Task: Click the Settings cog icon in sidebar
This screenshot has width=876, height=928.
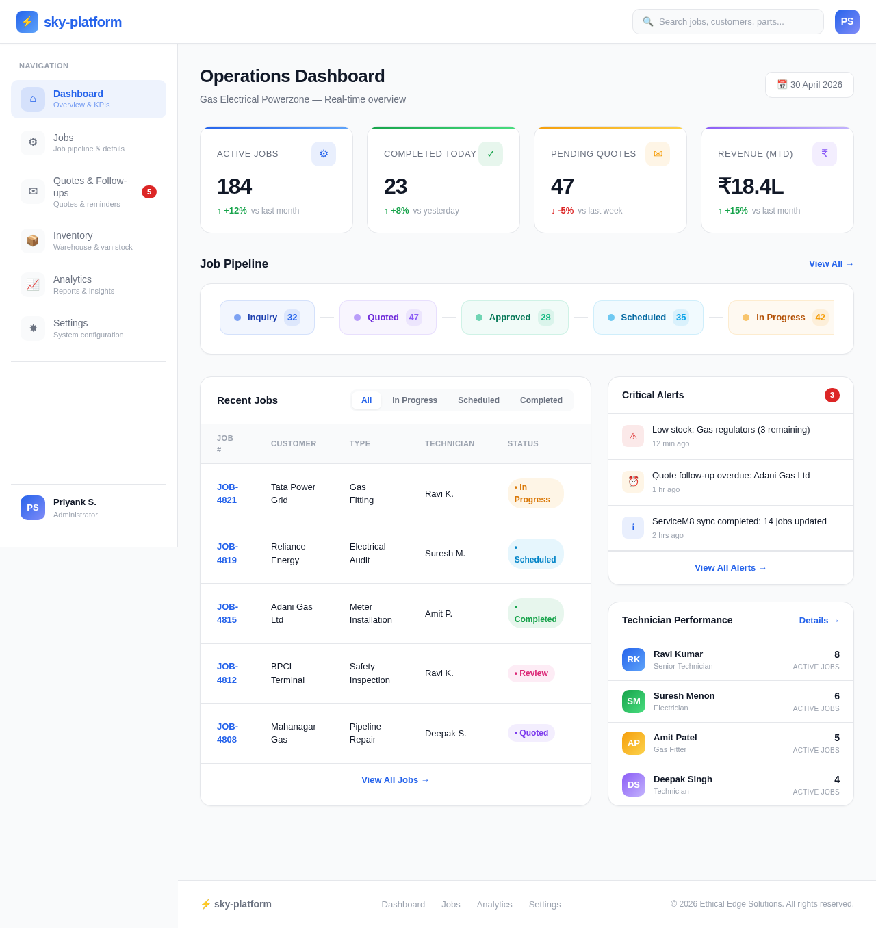Action: [x=33, y=328]
